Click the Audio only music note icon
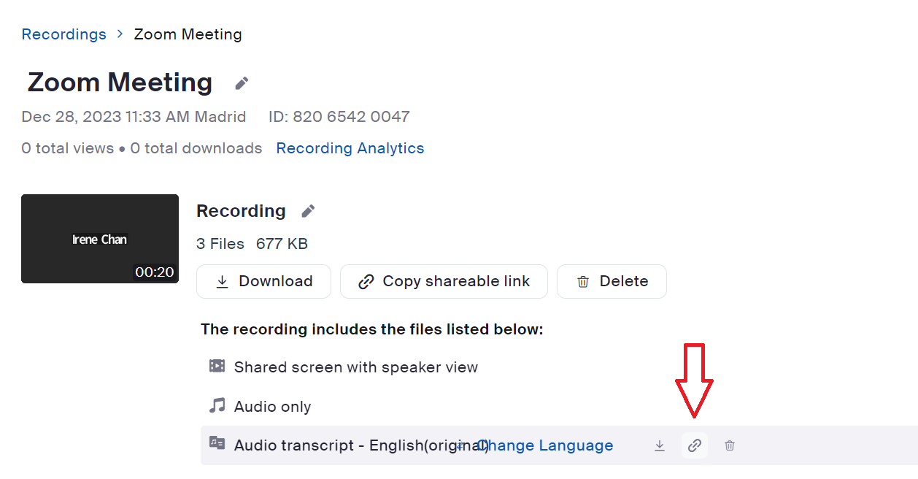918x479 pixels. 217,405
